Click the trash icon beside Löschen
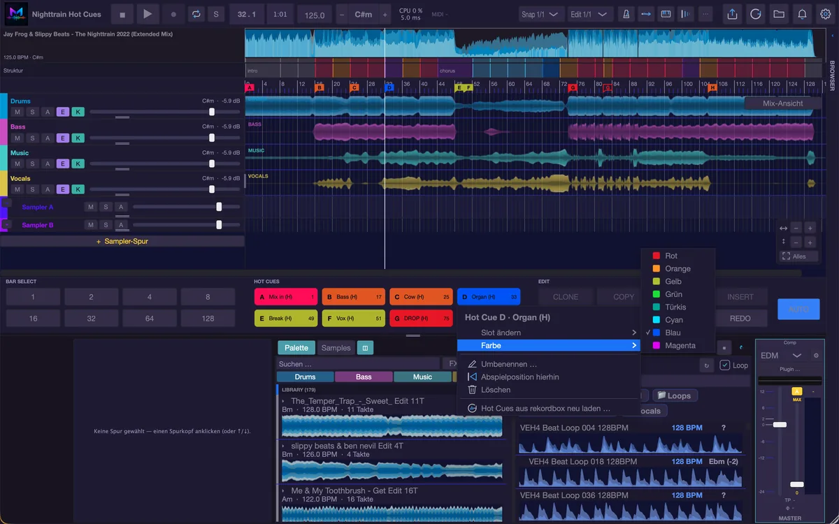This screenshot has height=524, width=839. coord(473,390)
